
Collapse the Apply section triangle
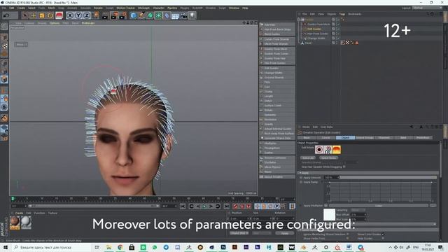click(300, 173)
